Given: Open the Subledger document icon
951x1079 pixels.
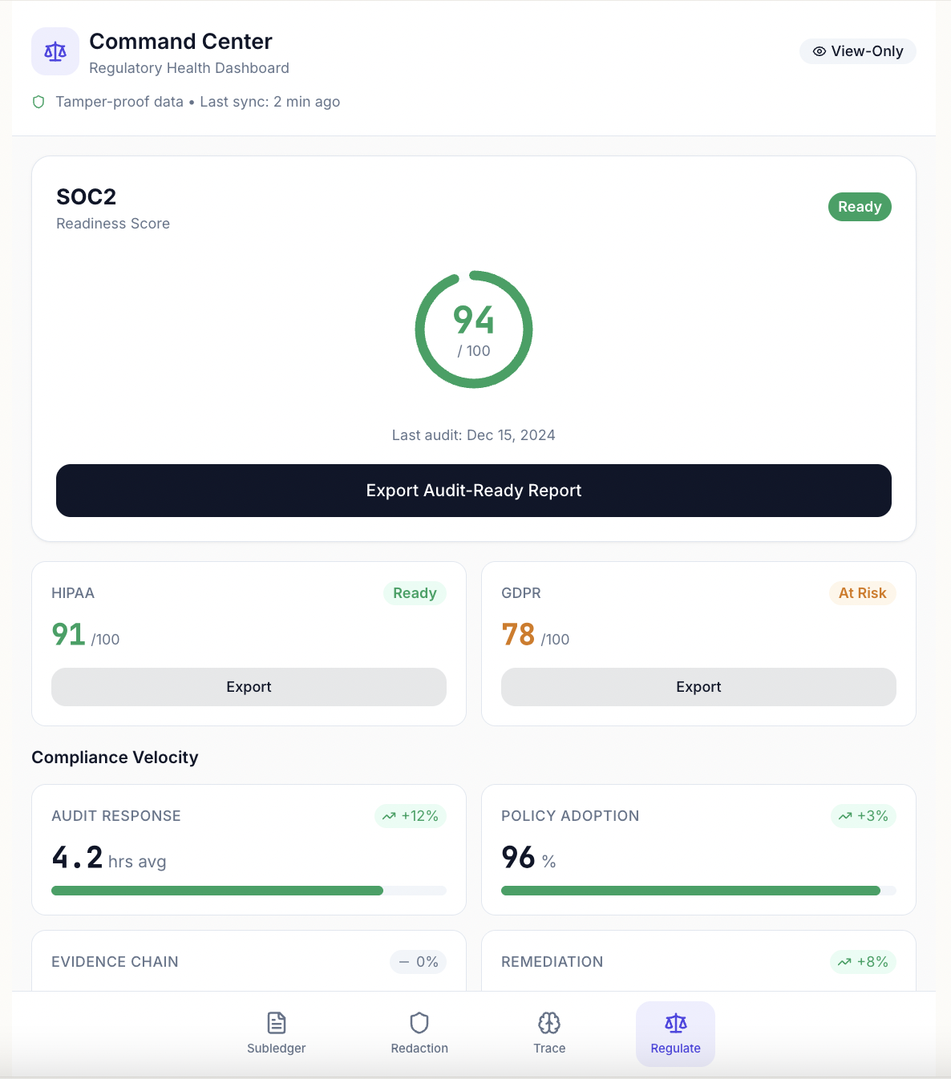Looking at the screenshot, I should [277, 1023].
